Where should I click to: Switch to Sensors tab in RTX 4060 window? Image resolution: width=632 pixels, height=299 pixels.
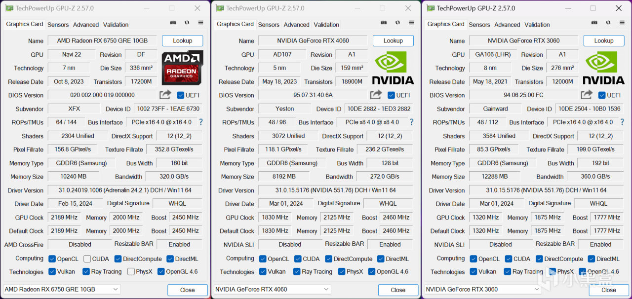[269, 25]
